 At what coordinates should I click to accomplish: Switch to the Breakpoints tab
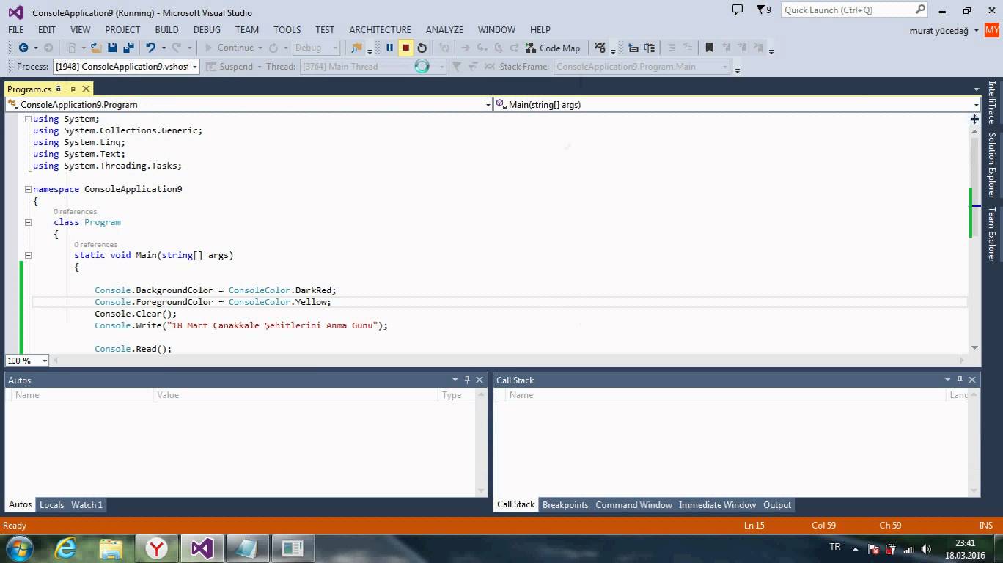[x=565, y=504]
